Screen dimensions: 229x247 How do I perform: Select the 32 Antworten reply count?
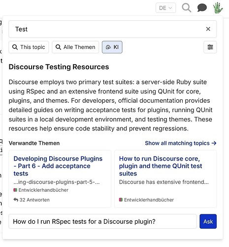point(32,200)
